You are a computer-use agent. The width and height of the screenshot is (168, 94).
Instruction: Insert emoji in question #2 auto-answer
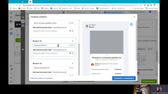[70, 53]
